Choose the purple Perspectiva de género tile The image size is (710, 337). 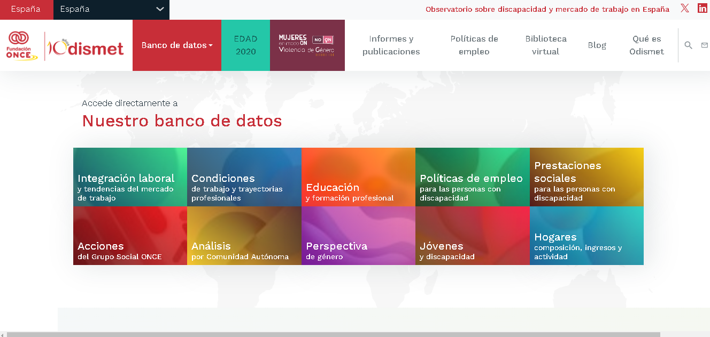358,236
